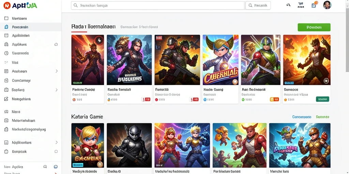Viewport: 349px width, 174px height.
Task: Click the green button in the featured section header
Action: point(314,27)
